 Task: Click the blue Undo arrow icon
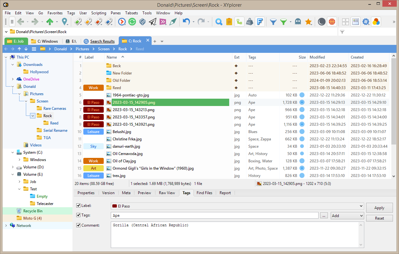pyautogui.click(x=186, y=22)
